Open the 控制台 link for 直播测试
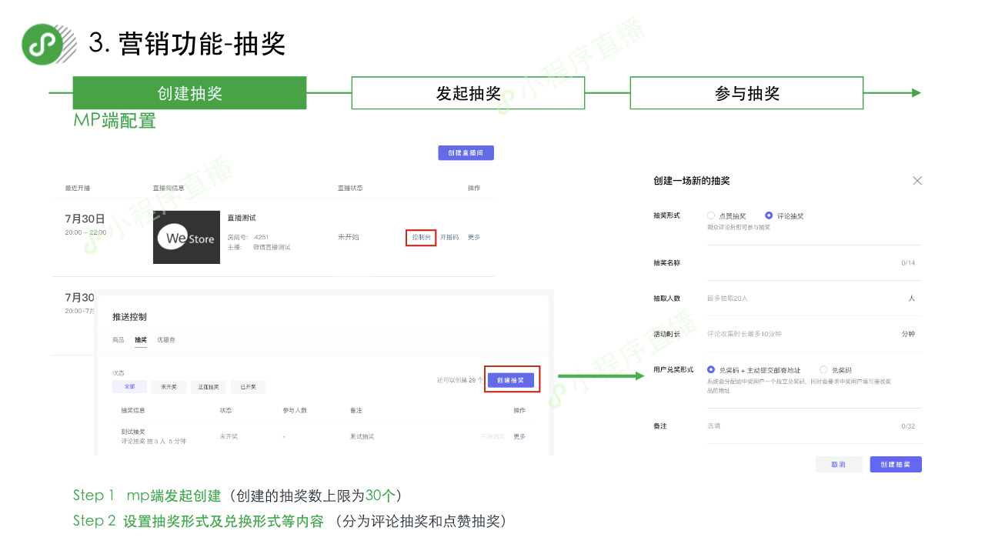985x554 pixels. [421, 238]
